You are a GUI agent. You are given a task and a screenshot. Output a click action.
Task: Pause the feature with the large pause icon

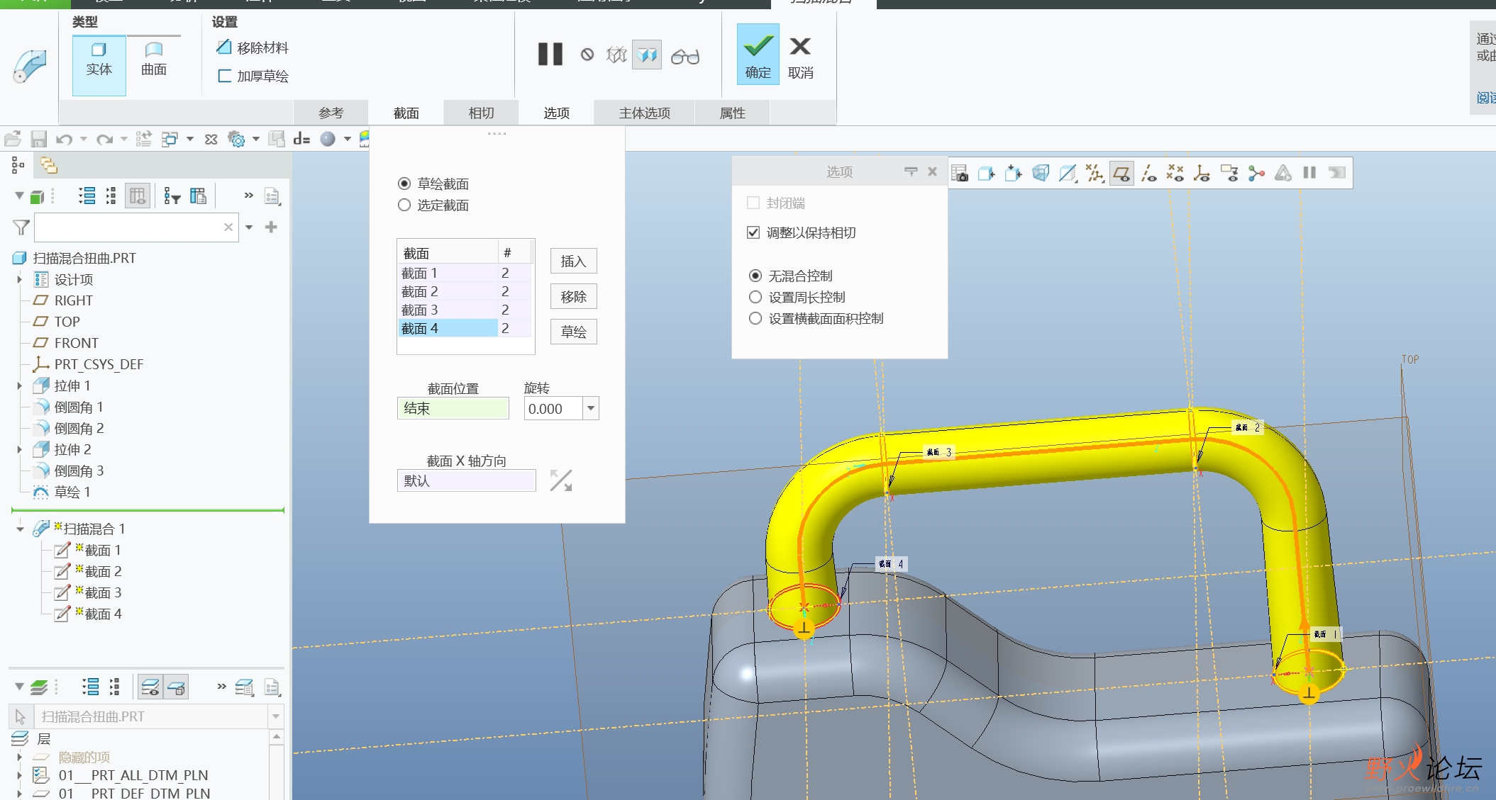click(550, 55)
